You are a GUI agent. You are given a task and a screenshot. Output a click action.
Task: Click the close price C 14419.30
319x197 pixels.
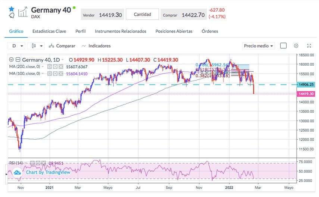coord(166,60)
